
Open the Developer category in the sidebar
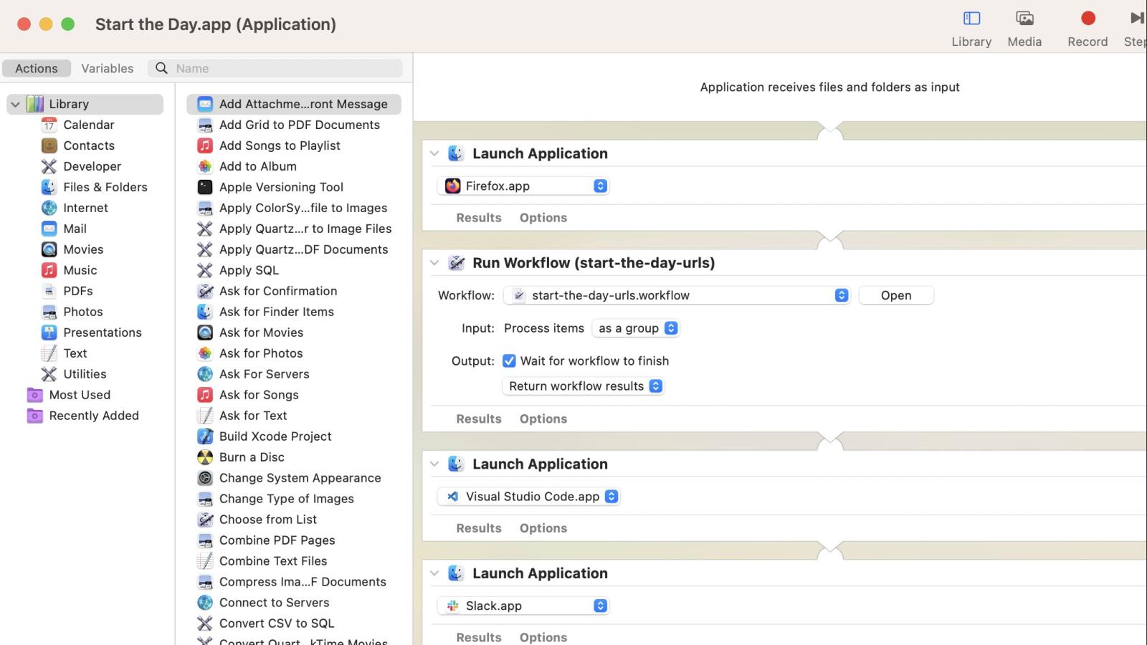(91, 166)
